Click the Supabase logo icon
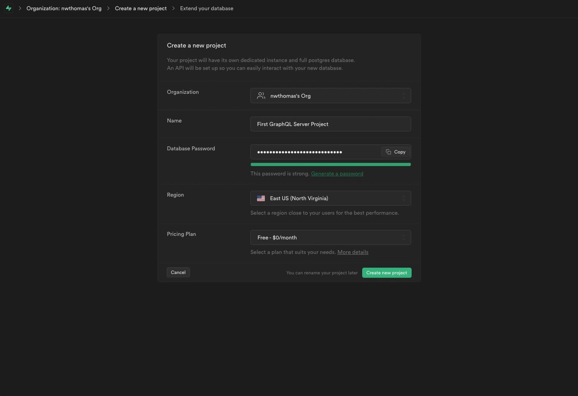Screen dimensions: 578x396 pos(9,8)
